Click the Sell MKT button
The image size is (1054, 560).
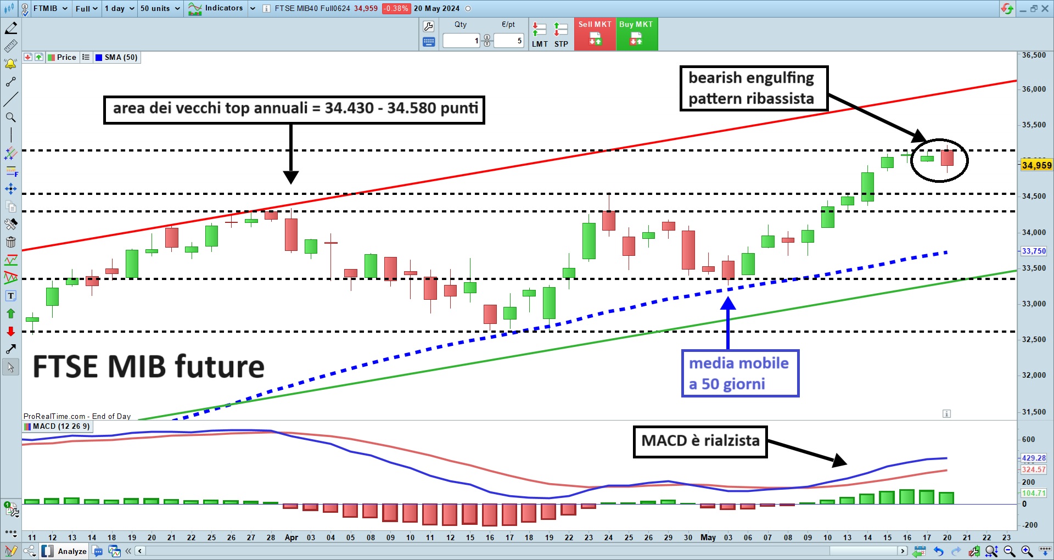[x=595, y=34]
